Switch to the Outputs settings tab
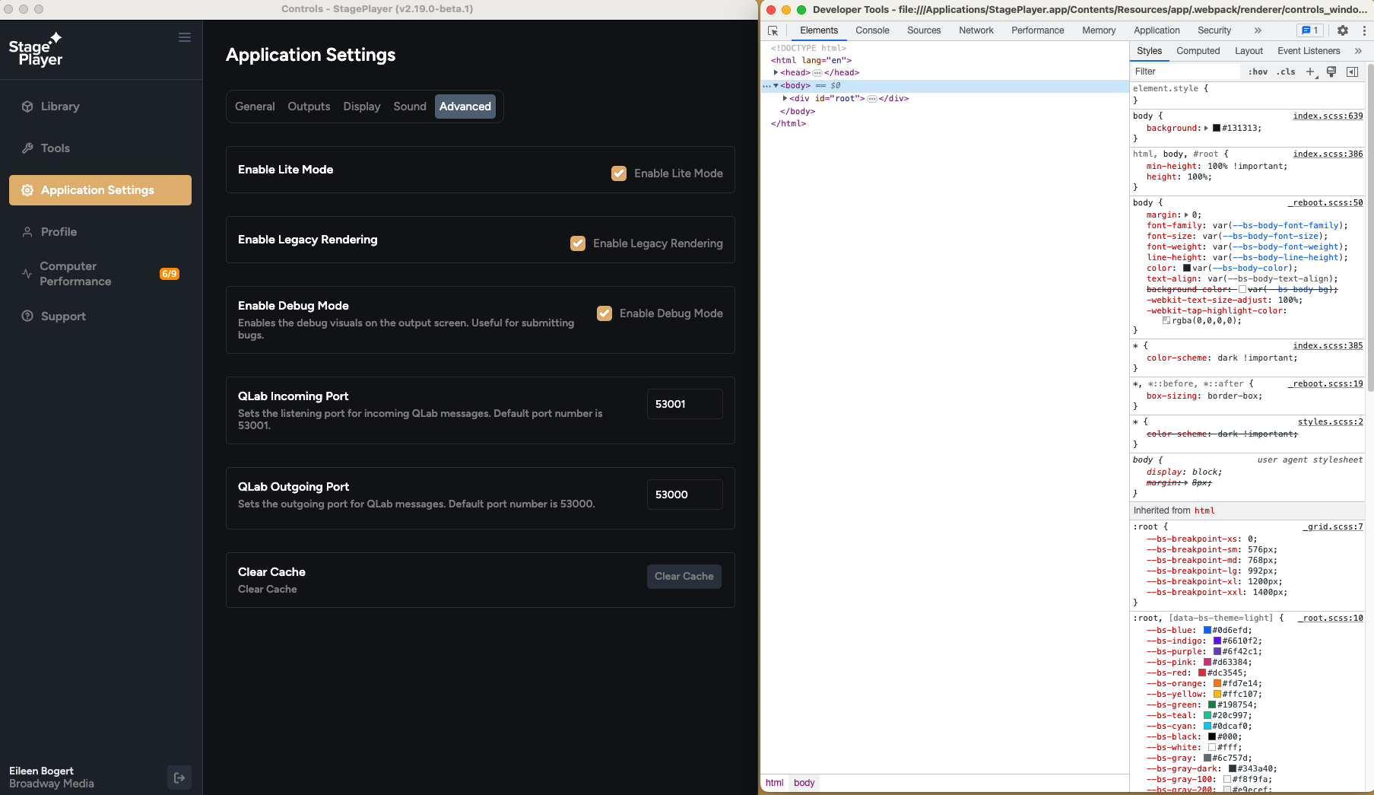 pos(309,107)
